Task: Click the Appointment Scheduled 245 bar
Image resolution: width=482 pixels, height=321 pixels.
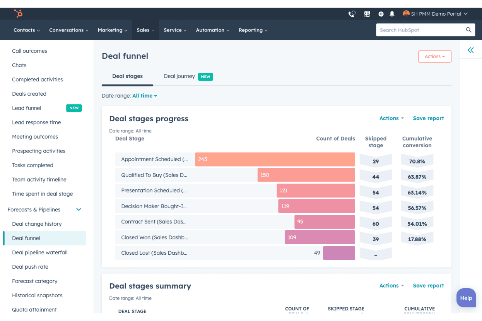Action: [275, 159]
